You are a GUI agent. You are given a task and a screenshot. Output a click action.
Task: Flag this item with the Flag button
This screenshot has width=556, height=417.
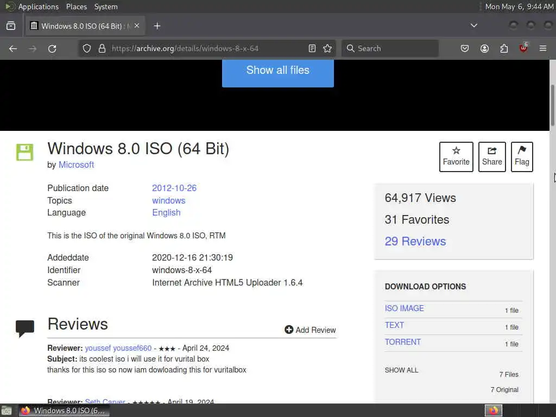coord(522,157)
